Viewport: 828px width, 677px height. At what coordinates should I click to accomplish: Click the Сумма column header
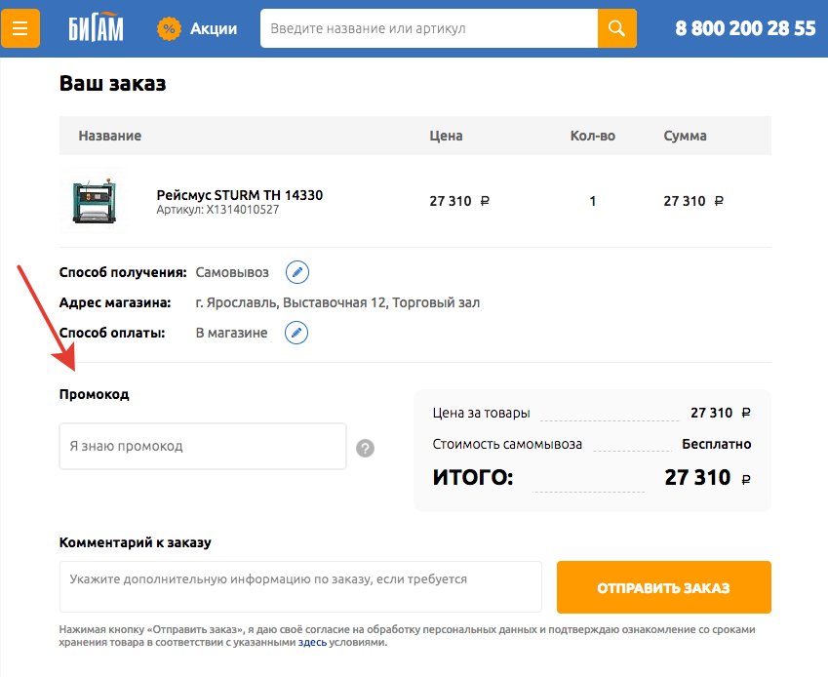pos(685,136)
